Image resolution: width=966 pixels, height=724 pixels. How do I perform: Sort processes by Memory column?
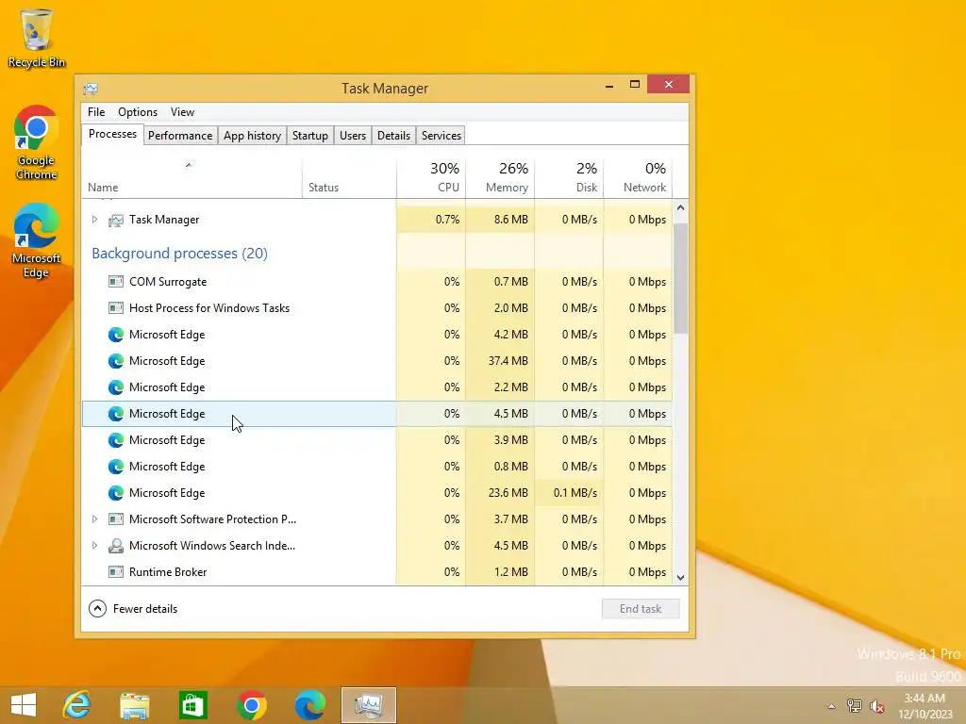coord(500,178)
